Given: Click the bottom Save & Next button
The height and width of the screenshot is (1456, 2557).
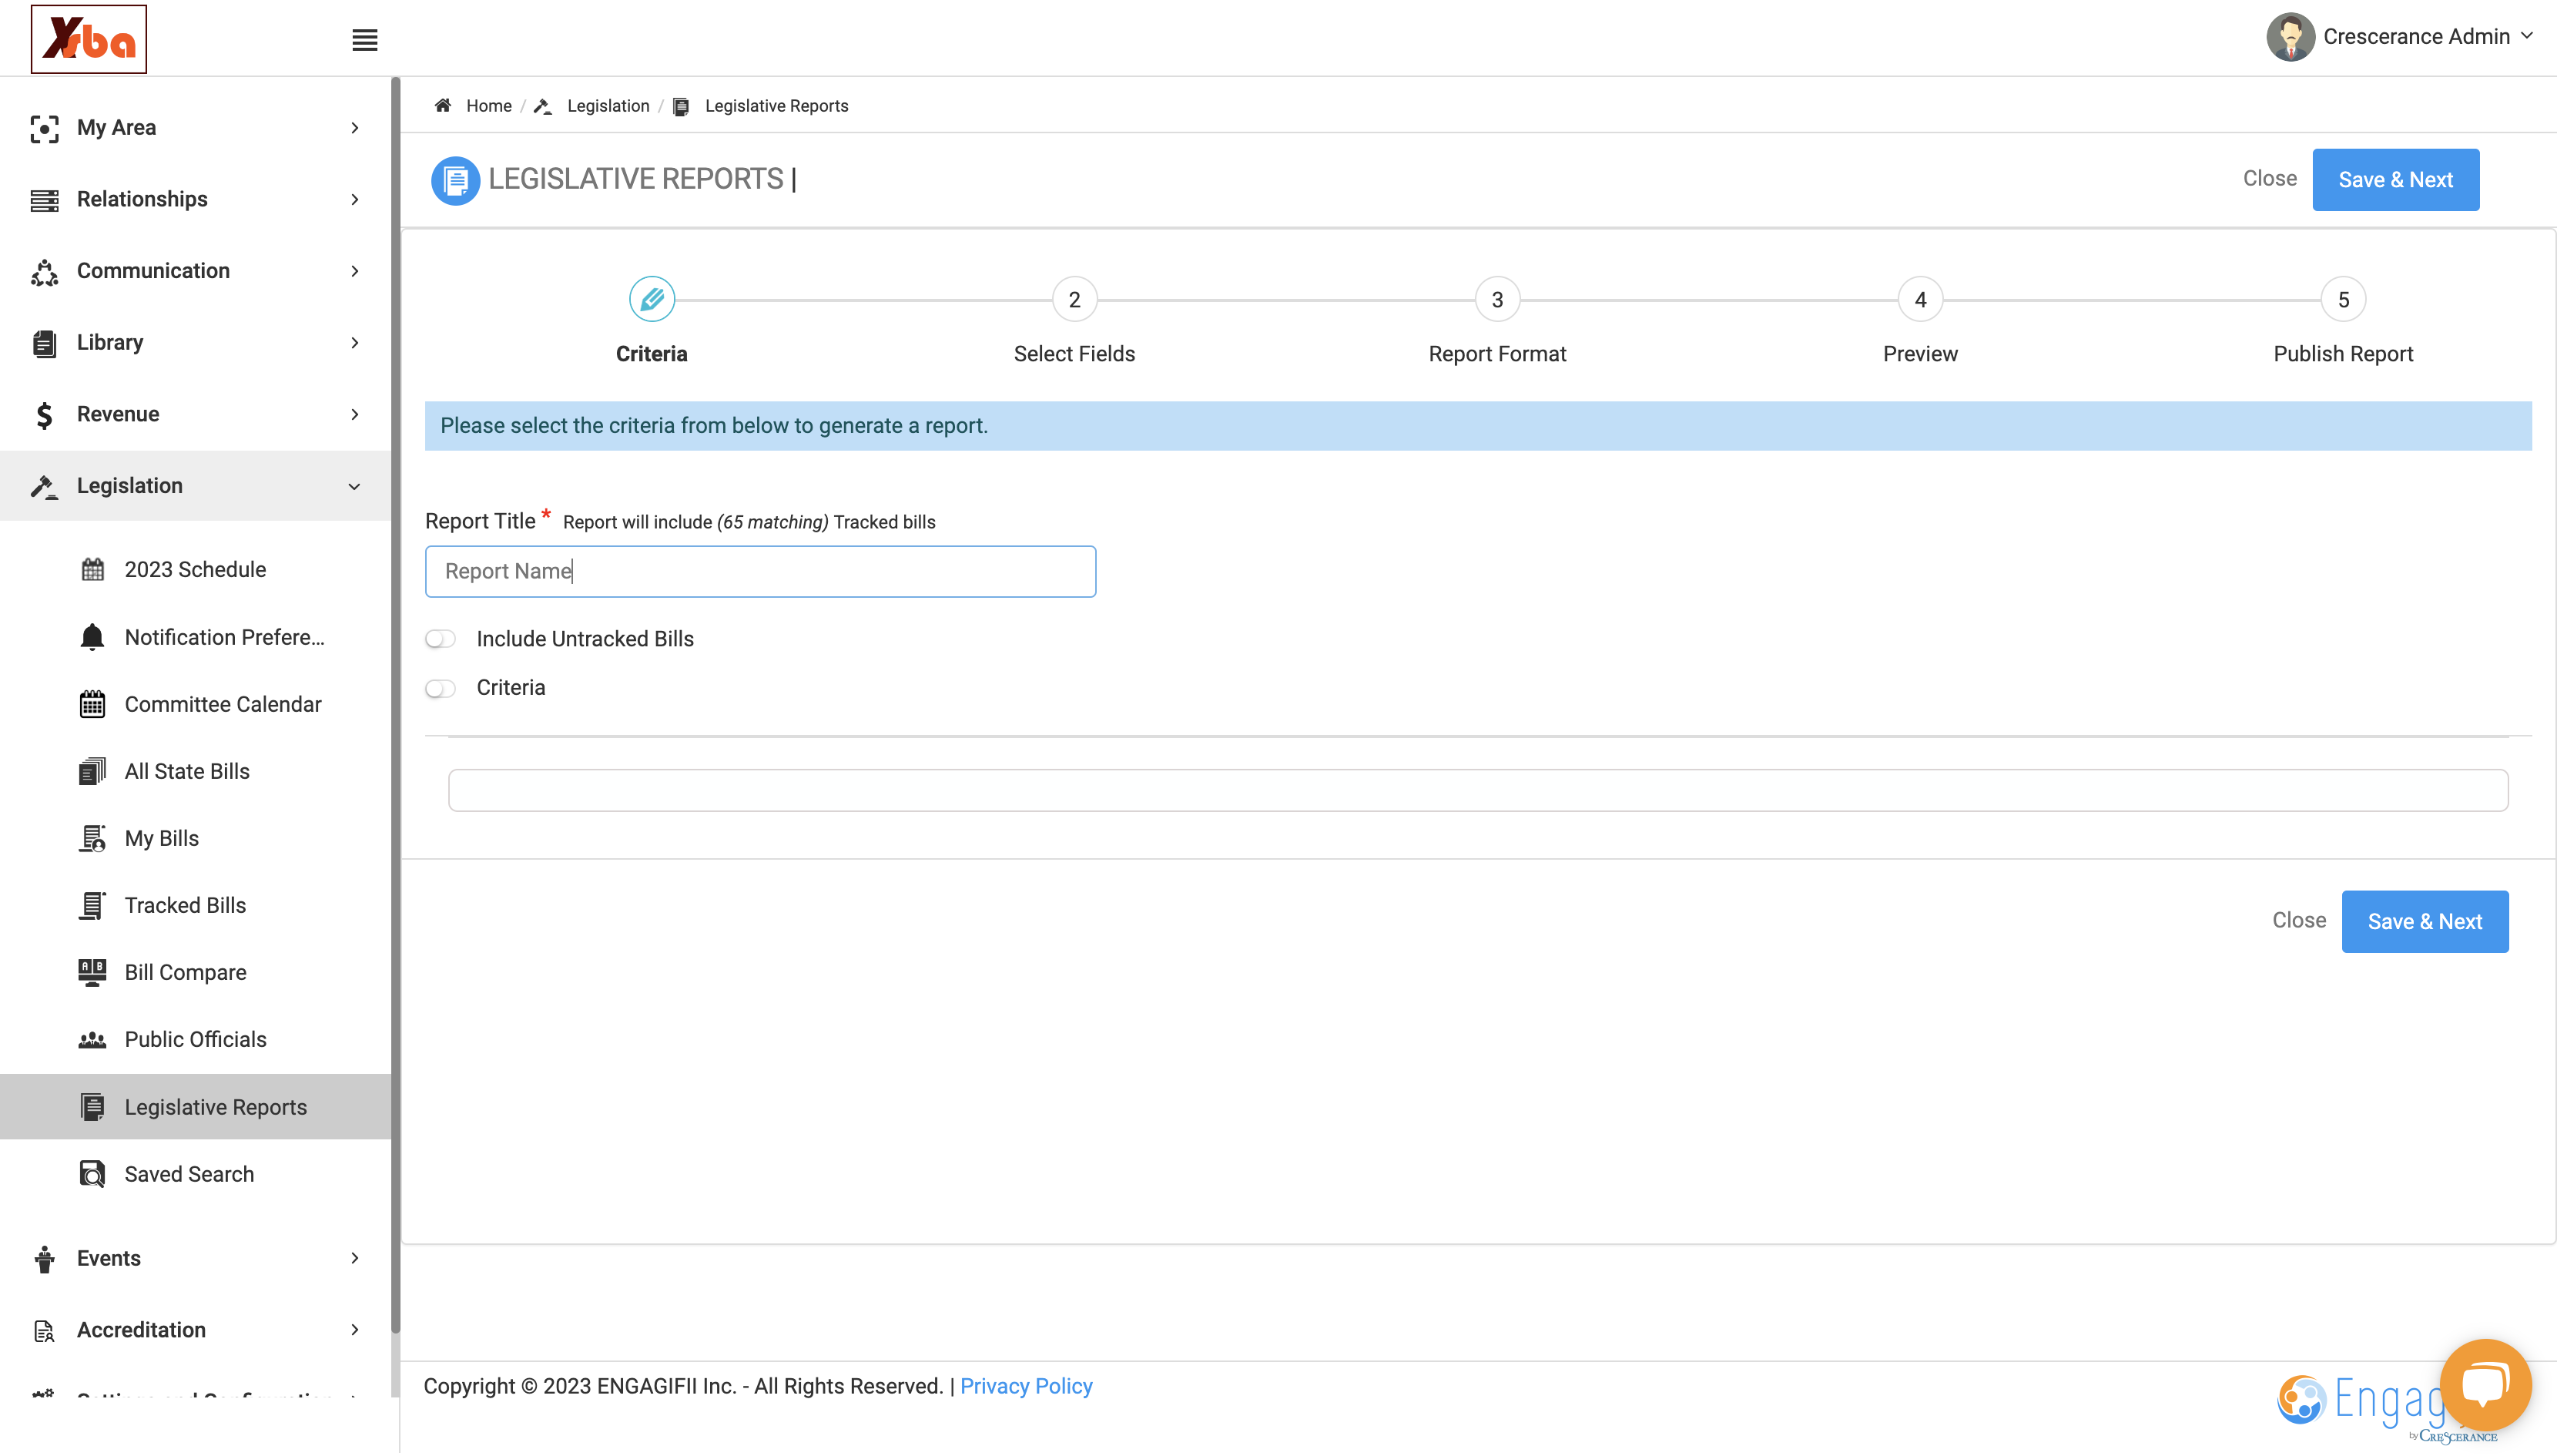Looking at the screenshot, I should (2424, 922).
